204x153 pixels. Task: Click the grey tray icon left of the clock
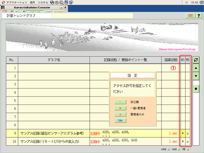point(186,2)
